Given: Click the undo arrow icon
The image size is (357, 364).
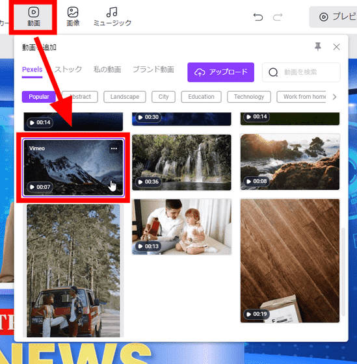Looking at the screenshot, I should (x=258, y=17).
